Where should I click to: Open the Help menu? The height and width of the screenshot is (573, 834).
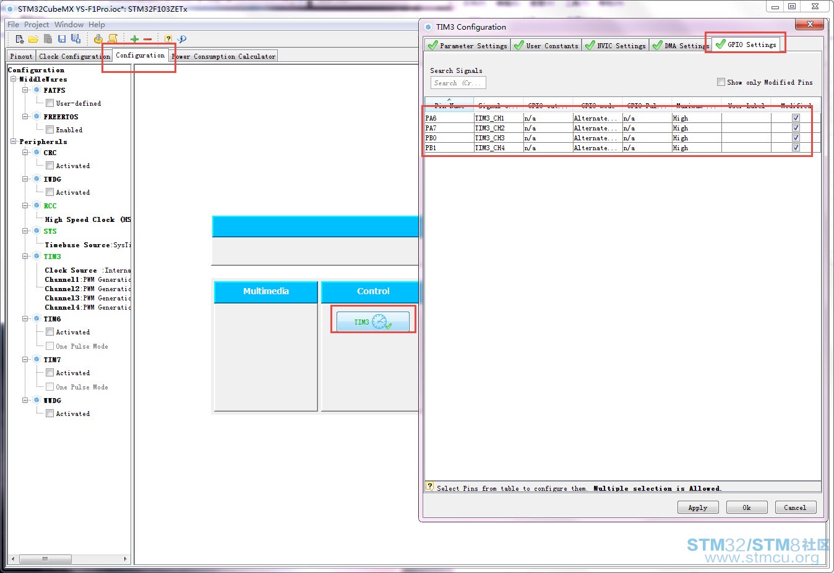pyautogui.click(x=97, y=25)
